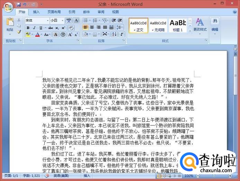Viewport: 240px width, 181px height.
Task: Apply the 标题 1 style
Action: 178,25
